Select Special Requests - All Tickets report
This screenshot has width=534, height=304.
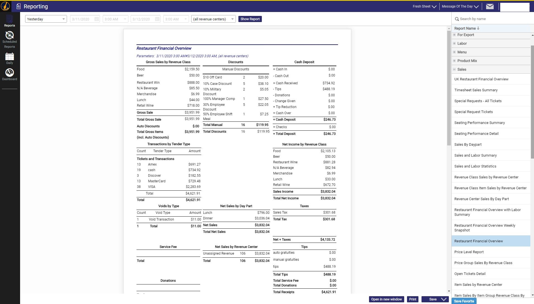491,101
